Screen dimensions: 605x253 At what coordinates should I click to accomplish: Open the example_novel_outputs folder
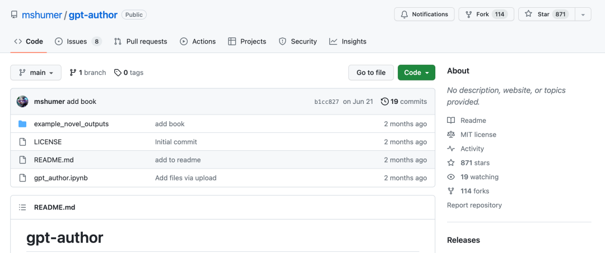71,124
